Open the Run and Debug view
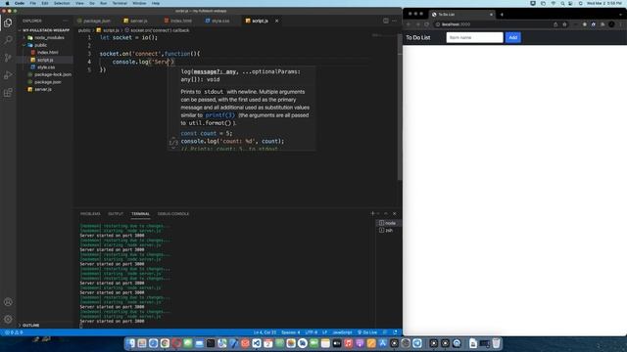 coord(8,75)
